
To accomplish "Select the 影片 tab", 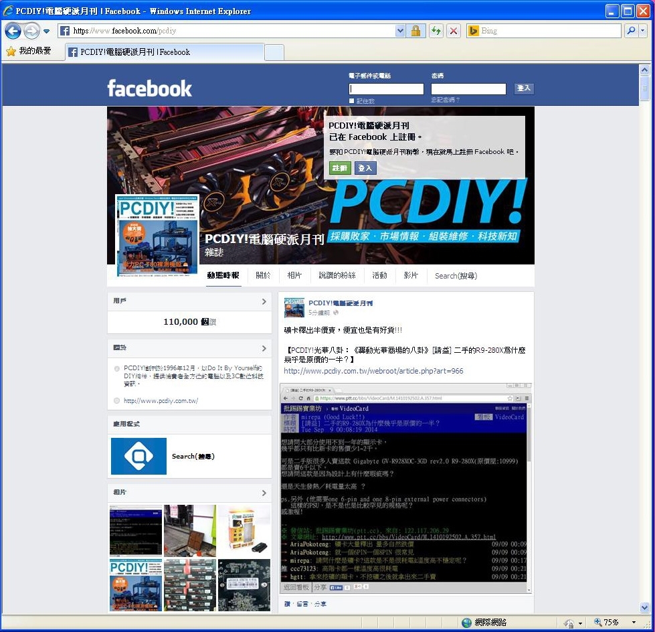I will pos(411,275).
